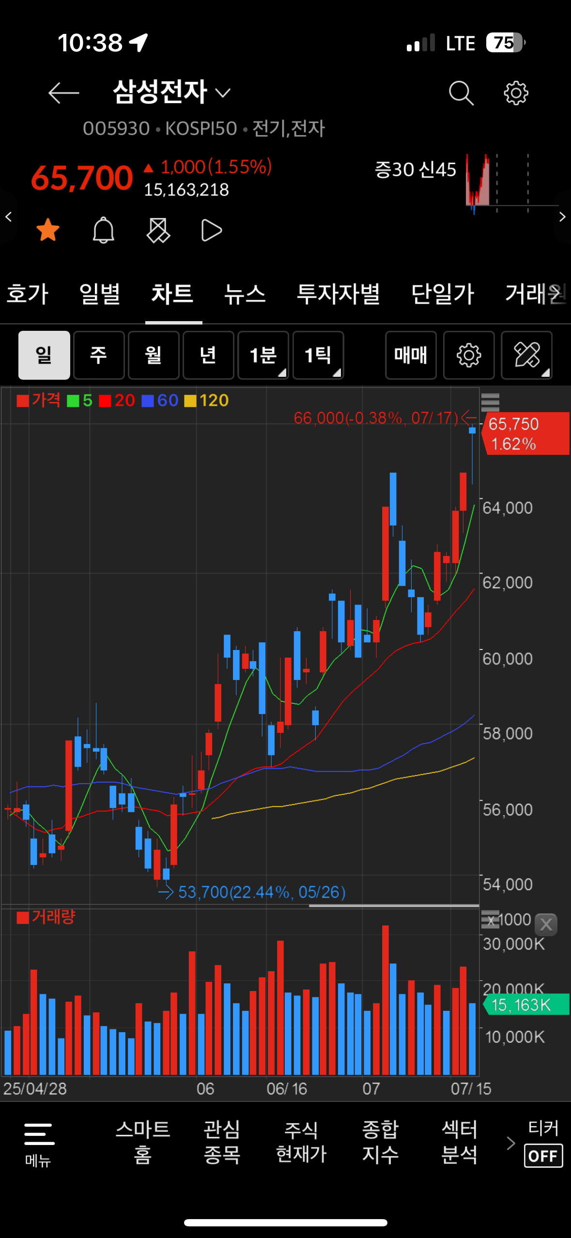The width and height of the screenshot is (571, 1238).
Task: Open the hamburger menu (메뉴)
Action: pos(39,1144)
